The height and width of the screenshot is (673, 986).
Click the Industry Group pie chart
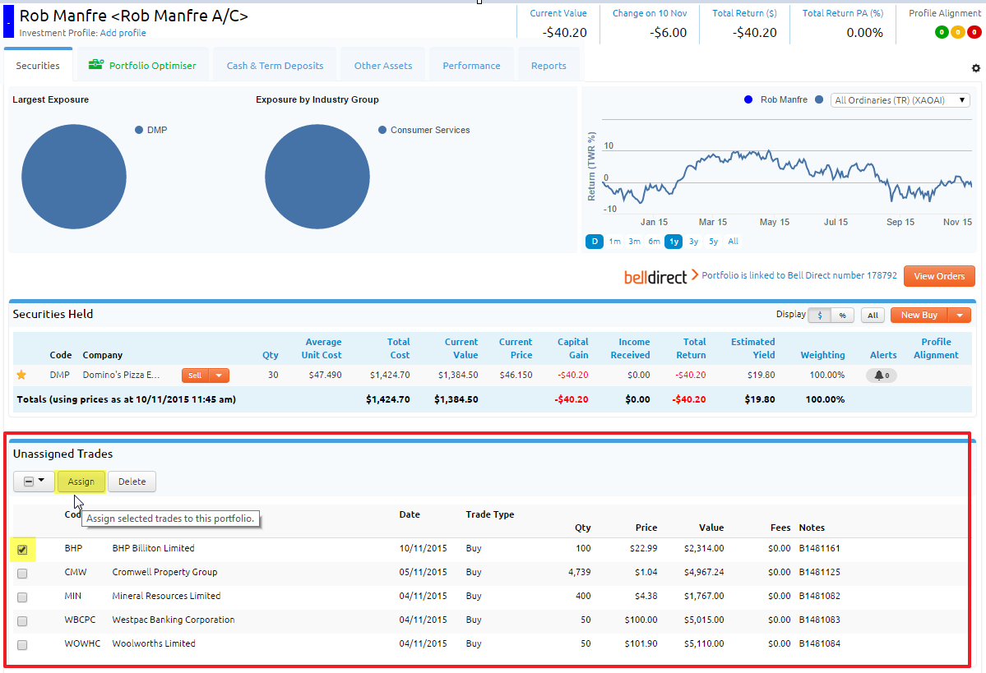(x=317, y=177)
